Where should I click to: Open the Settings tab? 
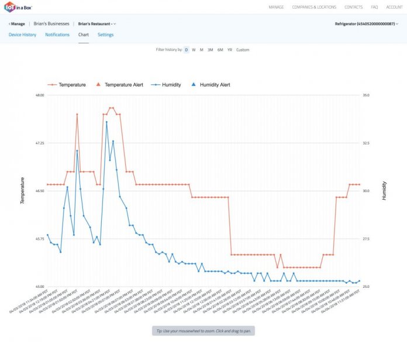(x=105, y=35)
